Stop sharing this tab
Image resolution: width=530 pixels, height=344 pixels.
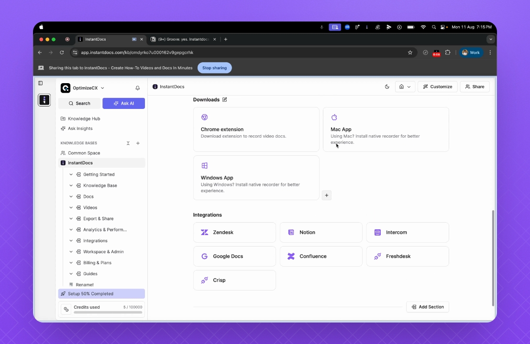click(215, 68)
